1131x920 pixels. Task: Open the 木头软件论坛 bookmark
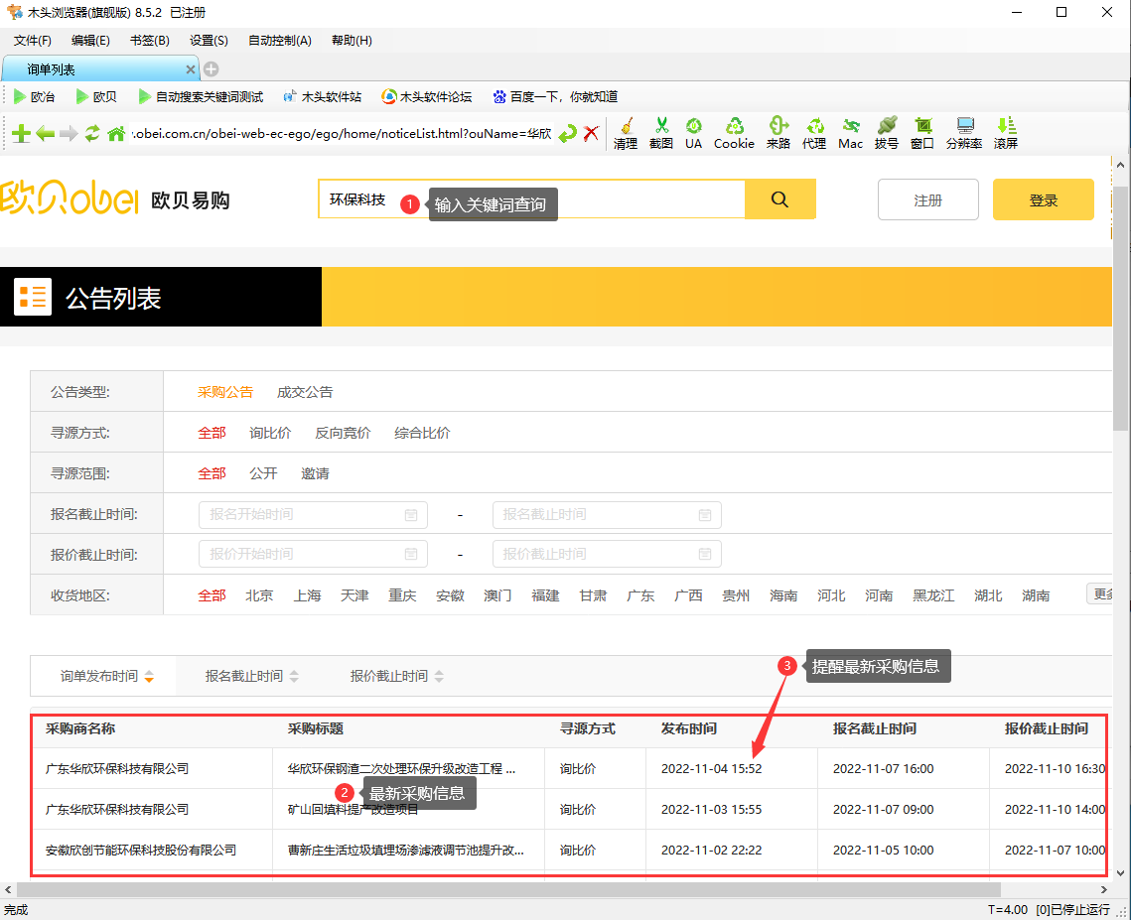[x=426, y=96]
